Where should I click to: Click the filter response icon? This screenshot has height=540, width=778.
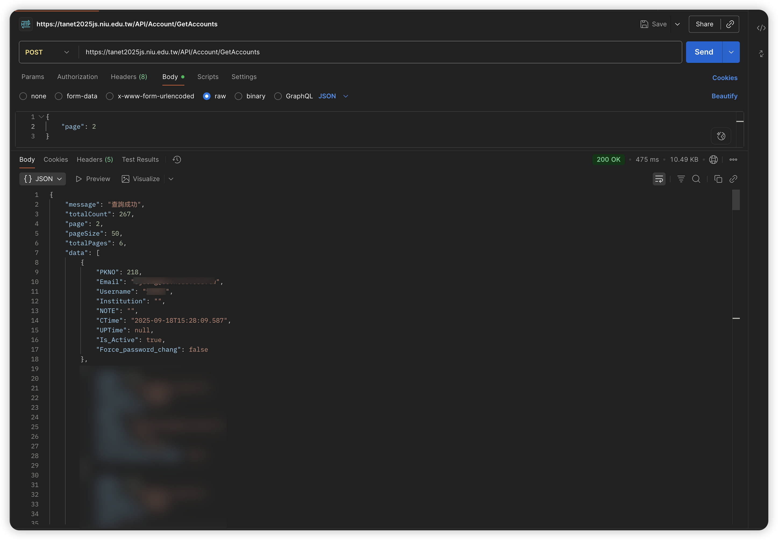[681, 179]
